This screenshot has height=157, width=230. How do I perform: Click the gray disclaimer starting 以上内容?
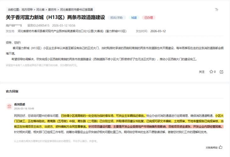56,141
